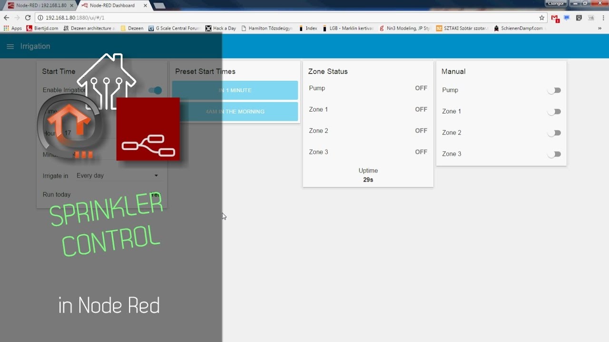The height and width of the screenshot is (342, 609).
Task: Show hidden bookmarks with the chevron
Action: tap(599, 28)
